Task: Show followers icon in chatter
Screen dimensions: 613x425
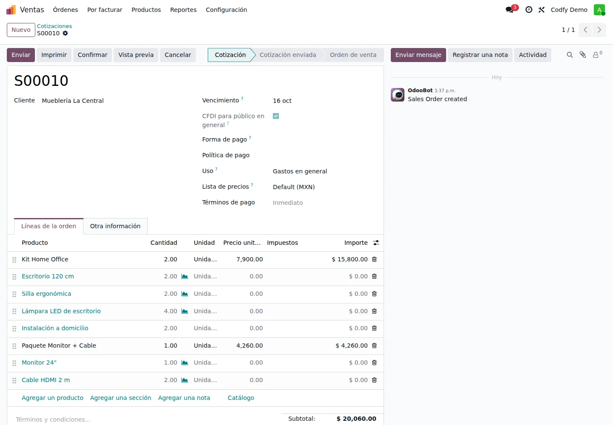Action: (597, 55)
